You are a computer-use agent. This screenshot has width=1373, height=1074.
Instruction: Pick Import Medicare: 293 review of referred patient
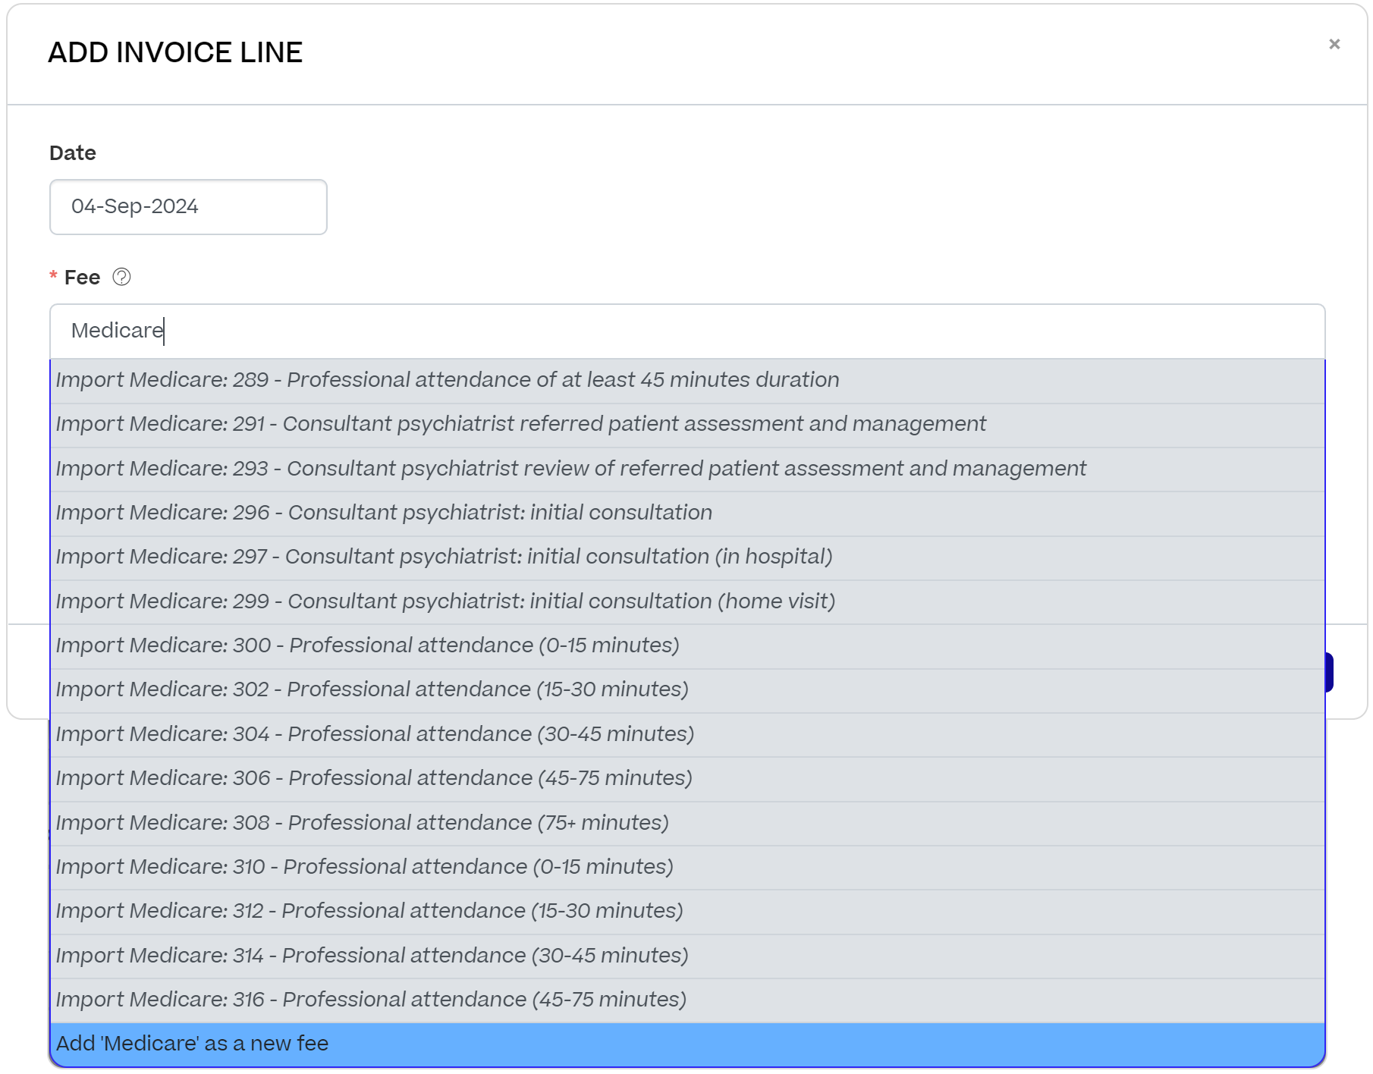(x=687, y=469)
